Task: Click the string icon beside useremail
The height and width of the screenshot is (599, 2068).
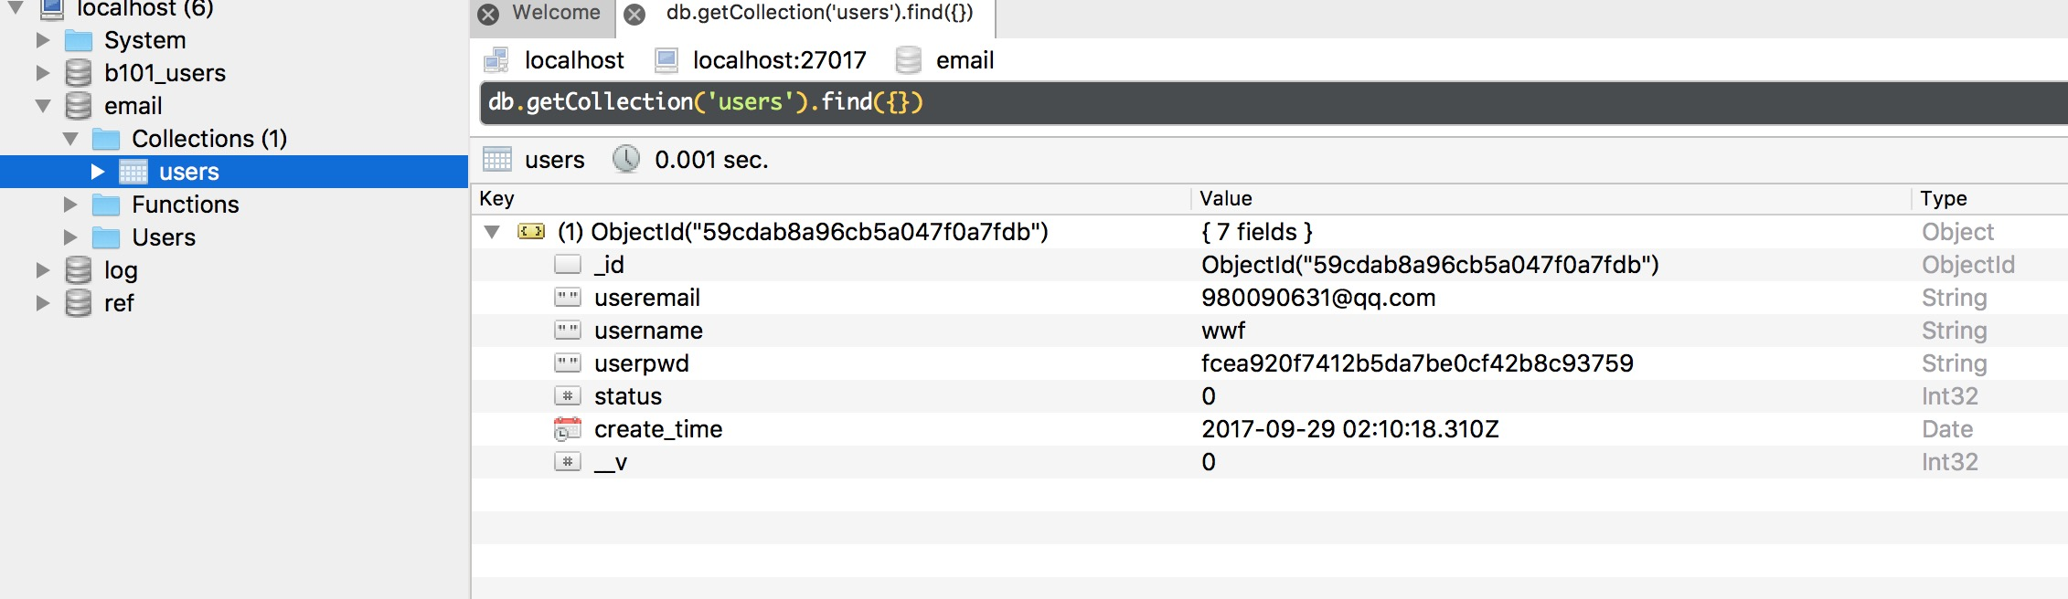Action: pos(568,298)
